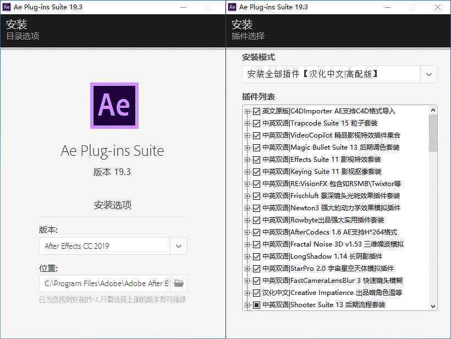Expand the RE:VisionFX tree node
This screenshot has width=451, height=339.
tap(247, 184)
